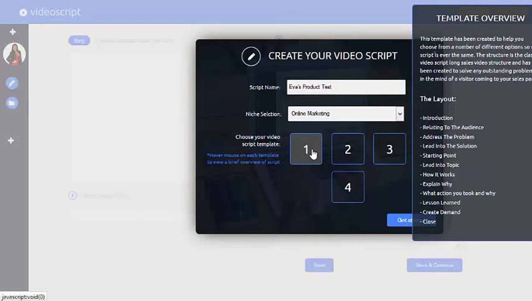Viewport: 532px width, 301px height.
Task: Click the pencil edit icon in sidebar
Action: click(x=12, y=83)
